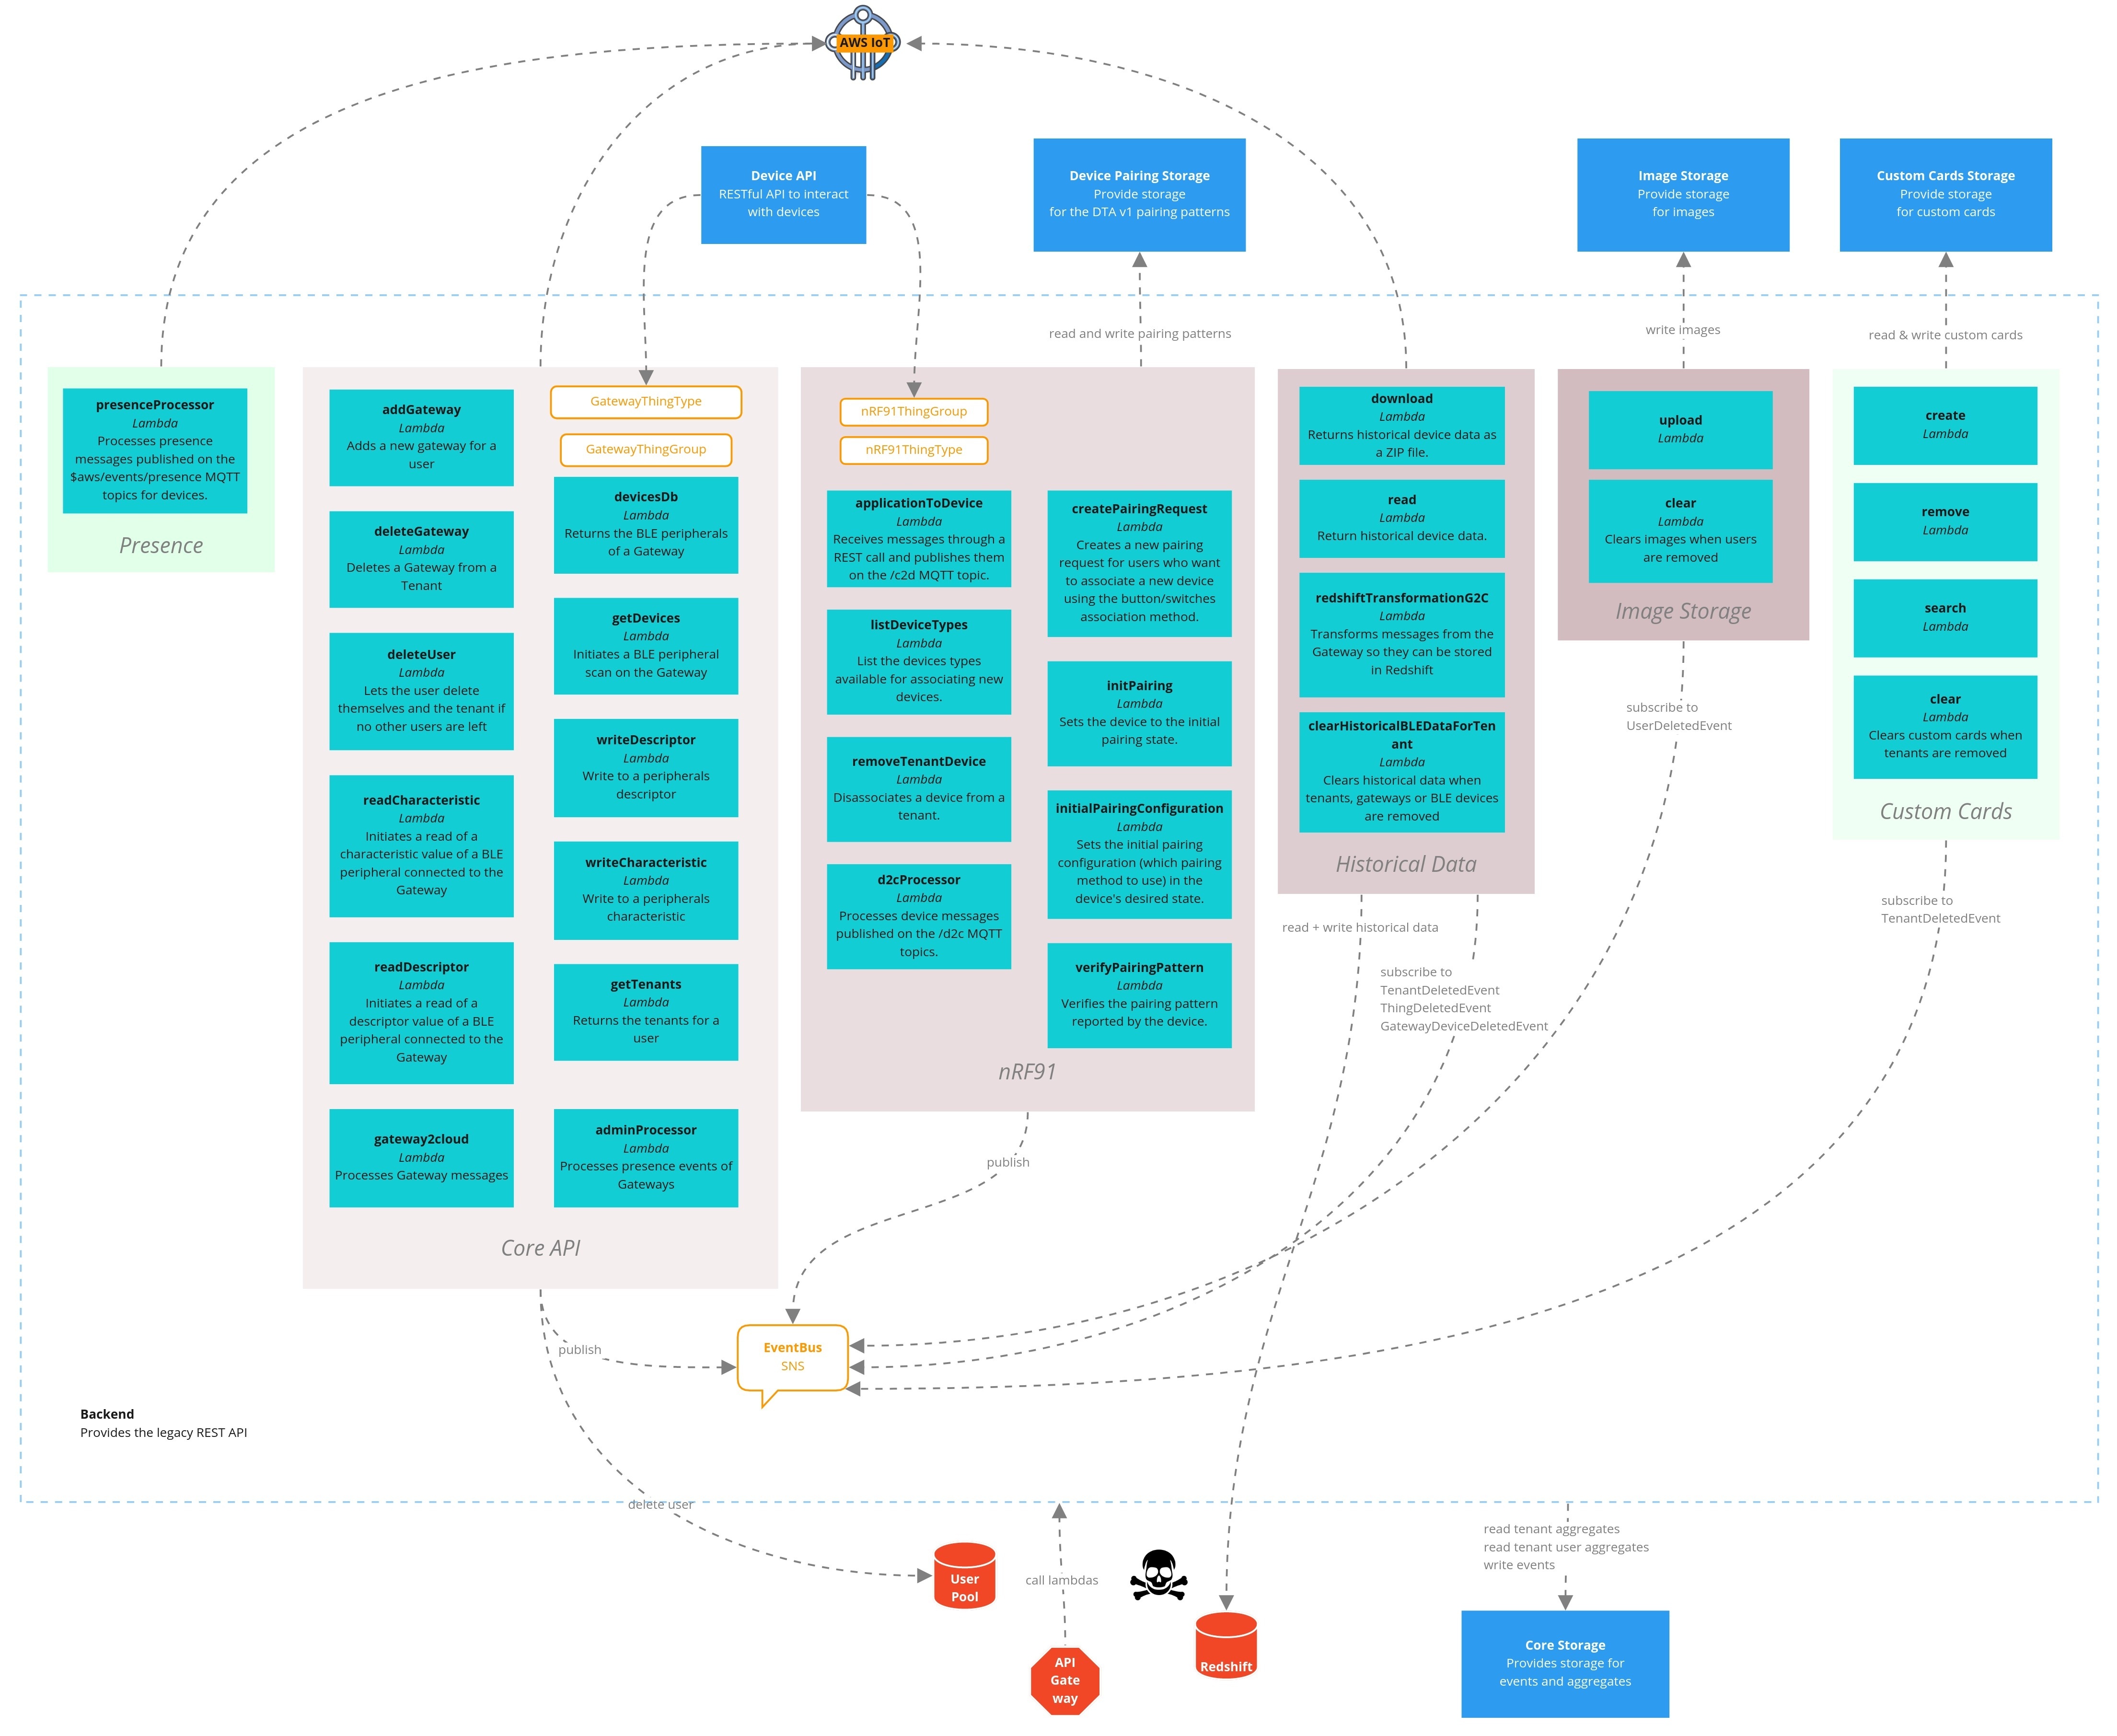Select the deleteGateway Lambda in Core API
2117x1736 pixels.
(x=421, y=558)
